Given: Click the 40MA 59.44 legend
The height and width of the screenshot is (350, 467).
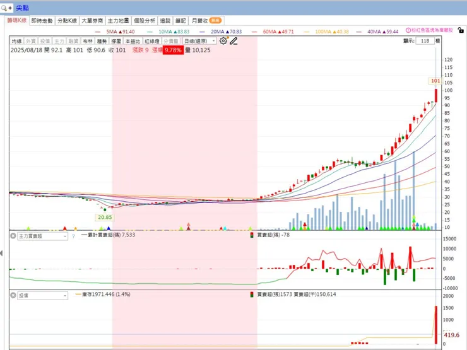Looking at the screenshot, I should point(377,32).
